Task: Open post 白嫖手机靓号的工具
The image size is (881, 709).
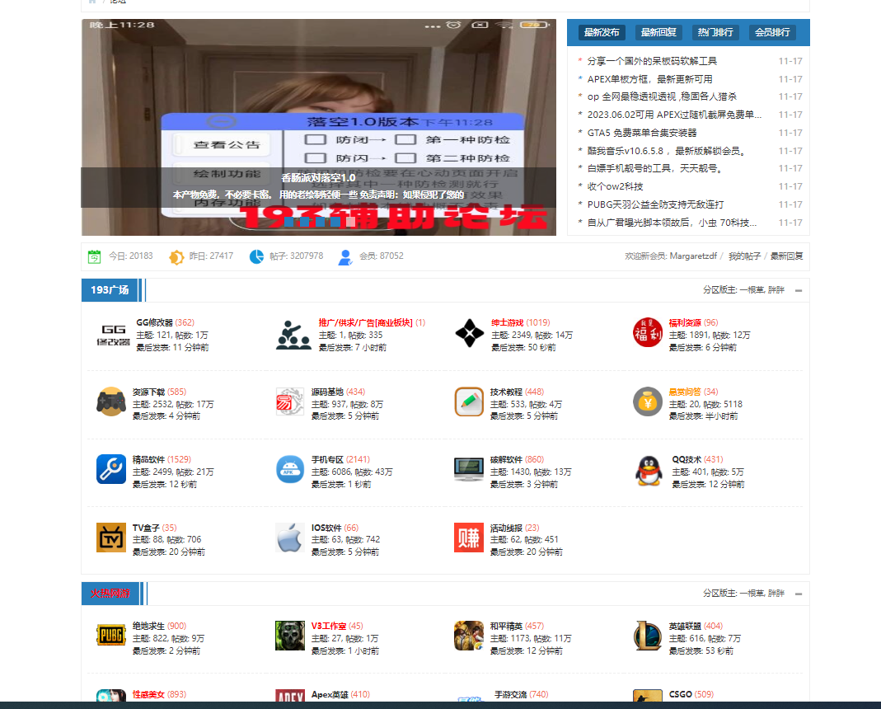Action: coord(654,168)
